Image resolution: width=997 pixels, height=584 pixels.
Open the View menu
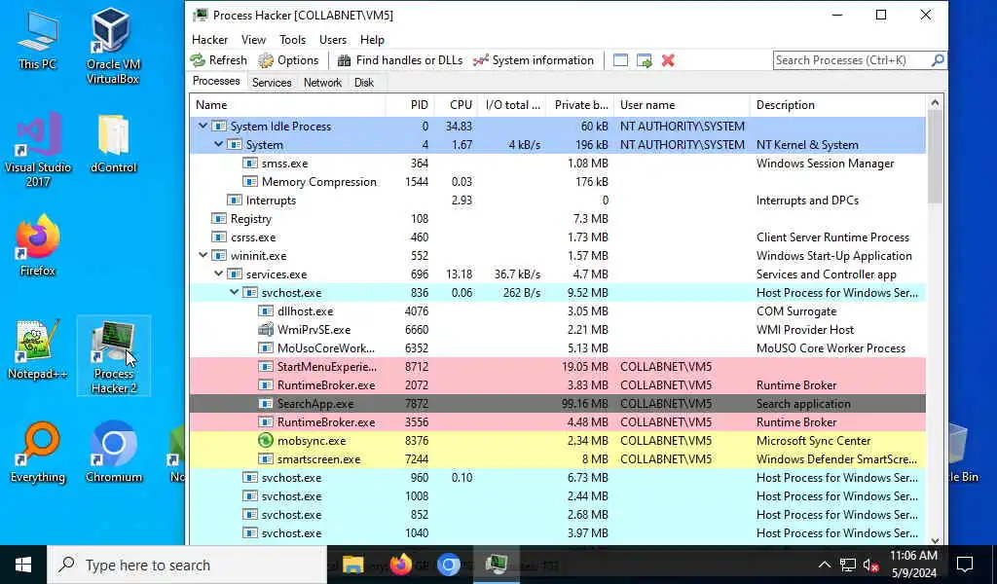coord(253,39)
